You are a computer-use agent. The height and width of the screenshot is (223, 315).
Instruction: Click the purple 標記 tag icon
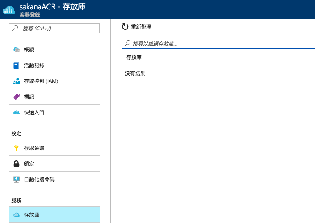(x=16, y=97)
